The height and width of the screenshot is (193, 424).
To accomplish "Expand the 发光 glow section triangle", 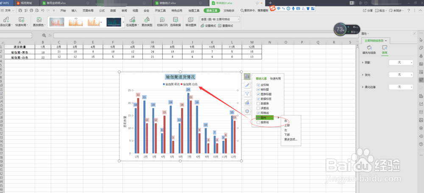I will point(363,74).
